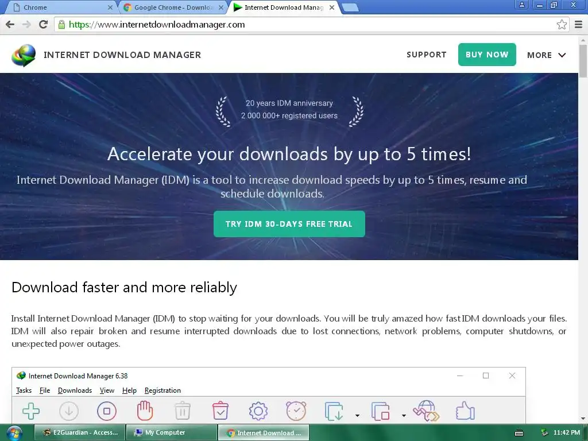Click the browser forward arrow
Screen dimensions: 588x441
[26, 24]
